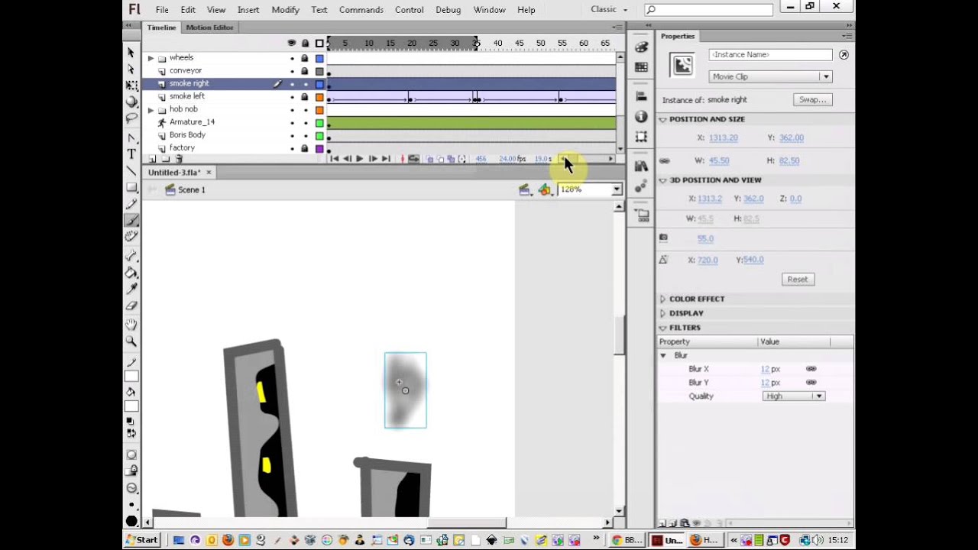978x550 pixels.
Task: Toggle the lock on the wheels layer
Action: 305,58
